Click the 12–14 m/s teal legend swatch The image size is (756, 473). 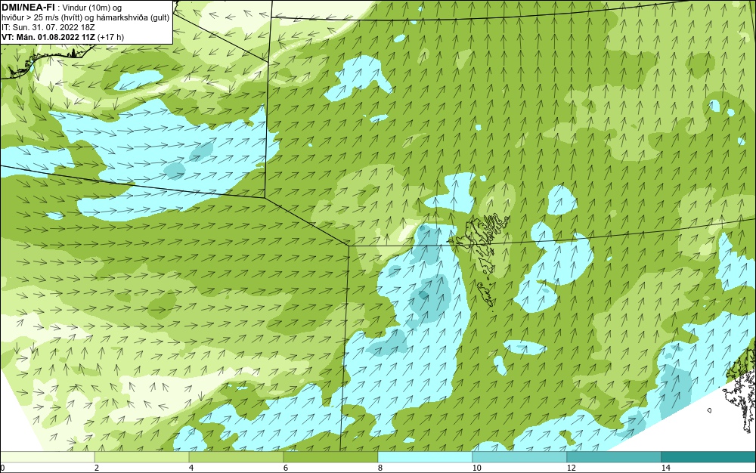(x=614, y=457)
